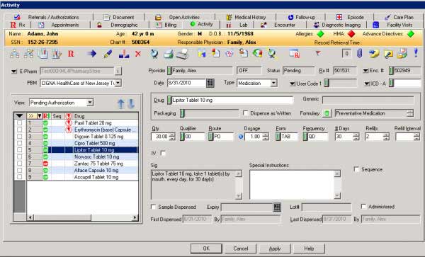Click the green Advance Directives diamond indicator

[411, 34]
